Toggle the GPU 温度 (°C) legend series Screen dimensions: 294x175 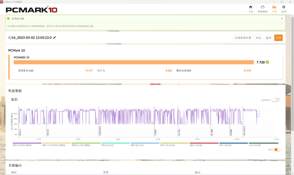145,144
